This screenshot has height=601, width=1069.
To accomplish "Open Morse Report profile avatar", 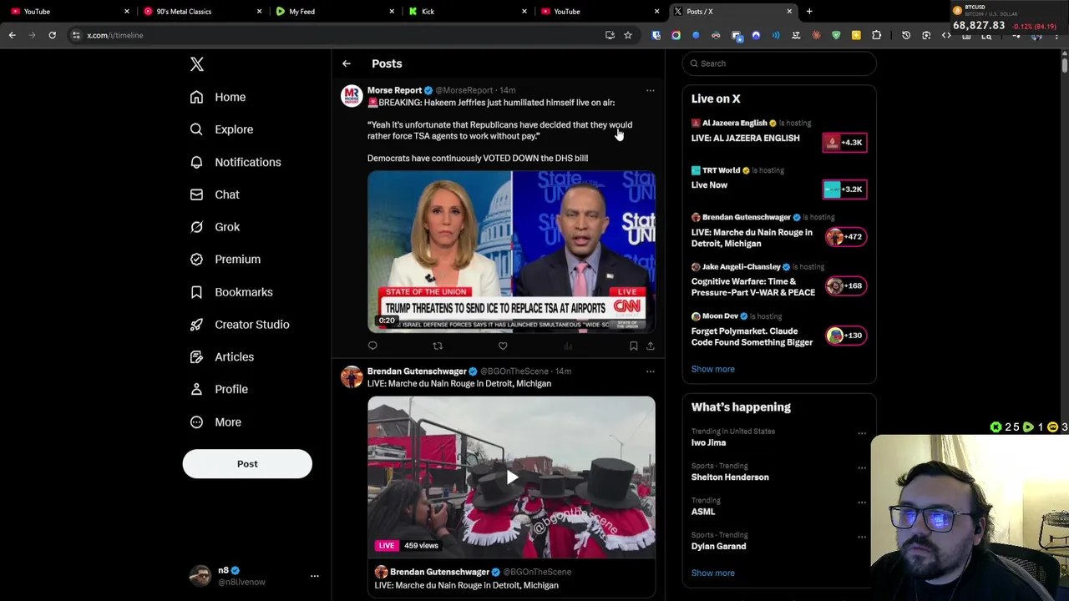I will click(351, 96).
